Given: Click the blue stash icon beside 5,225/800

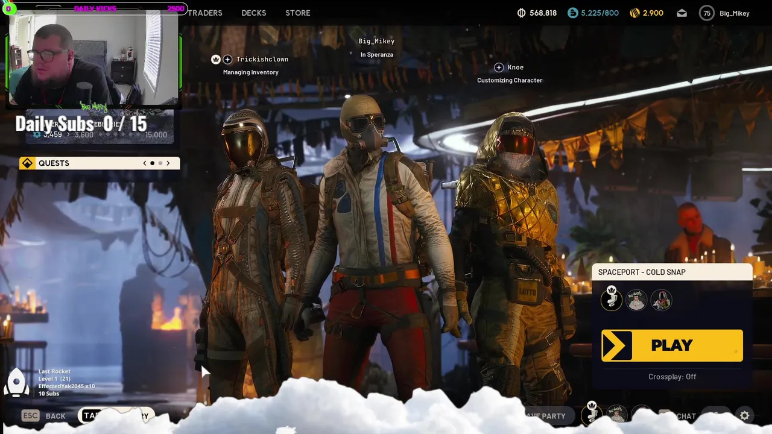Looking at the screenshot, I should point(572,13).
